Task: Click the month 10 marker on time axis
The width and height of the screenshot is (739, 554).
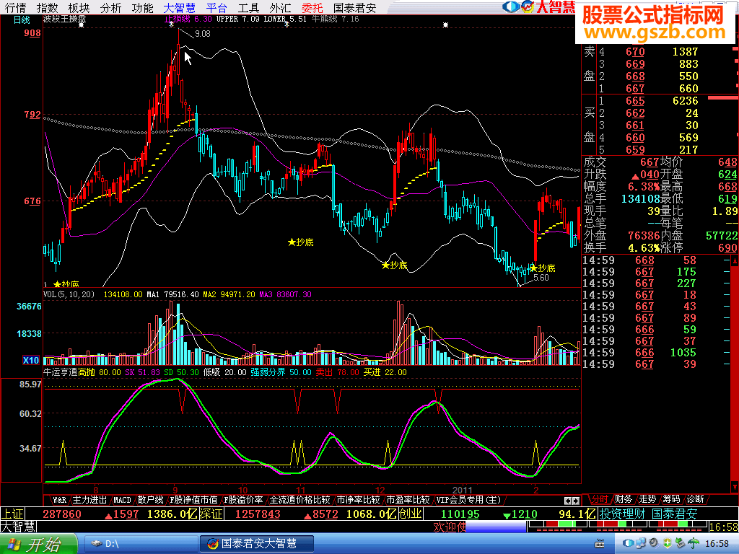Action: click(x=242, y=490)
